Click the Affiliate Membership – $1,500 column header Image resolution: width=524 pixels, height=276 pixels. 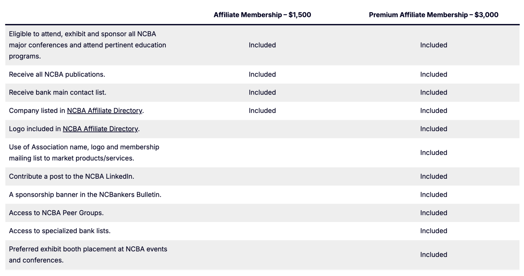pyautogui.click(x=262, y=15)
